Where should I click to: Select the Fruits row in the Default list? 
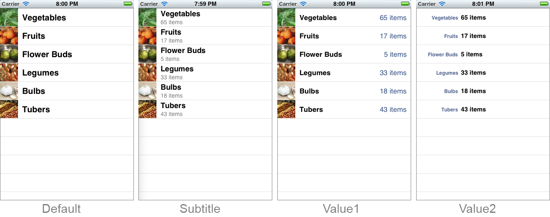point(67,36)
